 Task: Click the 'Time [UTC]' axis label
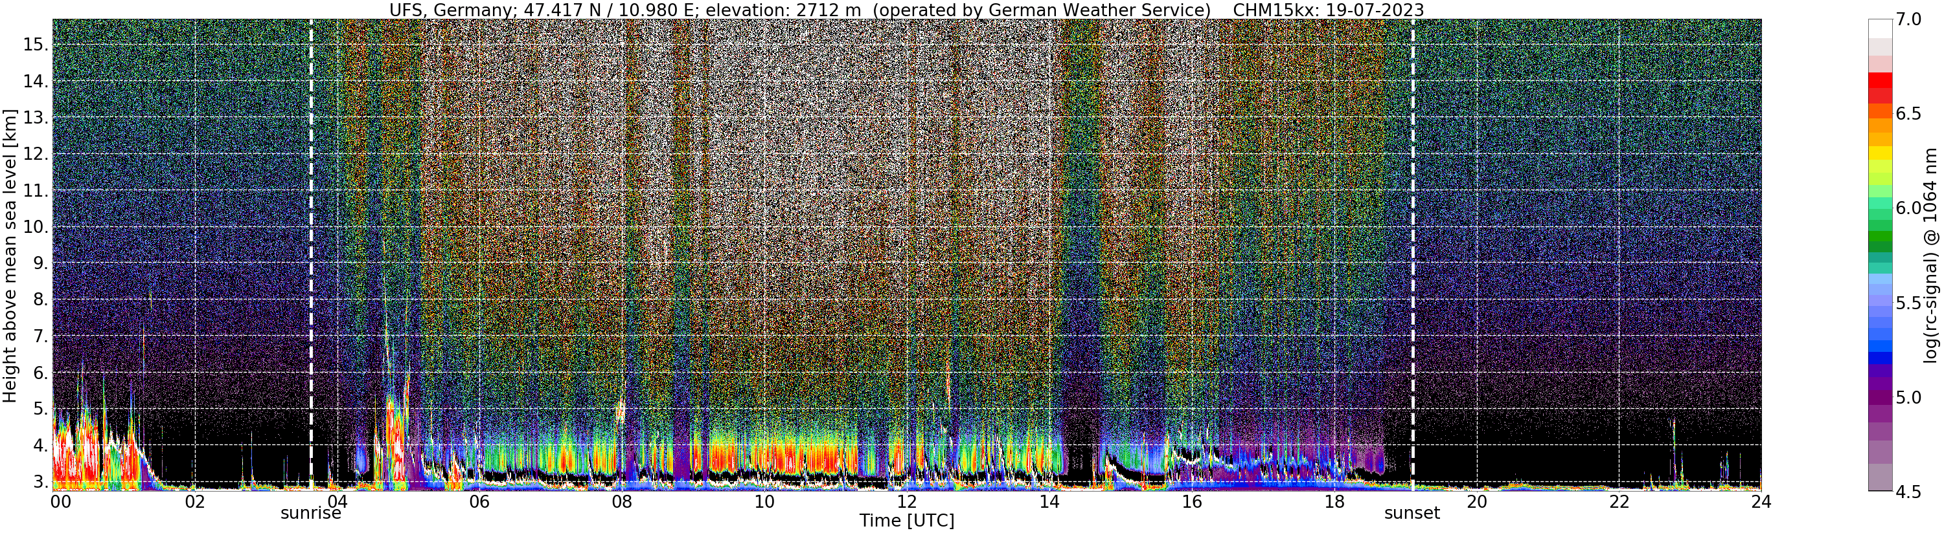[907, 521]
